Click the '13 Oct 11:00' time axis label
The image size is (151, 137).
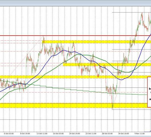click(x=42, y=134)
